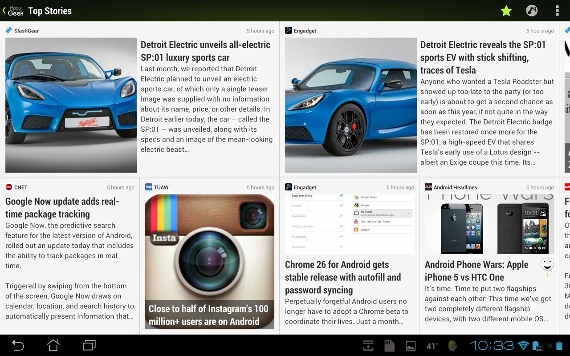This screenshot has height=356, width=570.
Task: Open the mountain-shaped theme icon in header
Action: tap(532, 11)
